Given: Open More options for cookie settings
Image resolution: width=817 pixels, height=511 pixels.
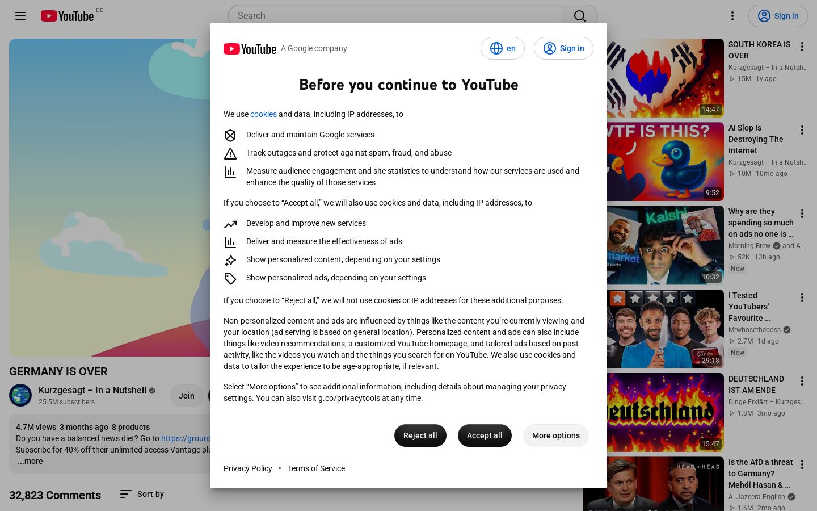Looking at the screenshot, I should [556, 435].
